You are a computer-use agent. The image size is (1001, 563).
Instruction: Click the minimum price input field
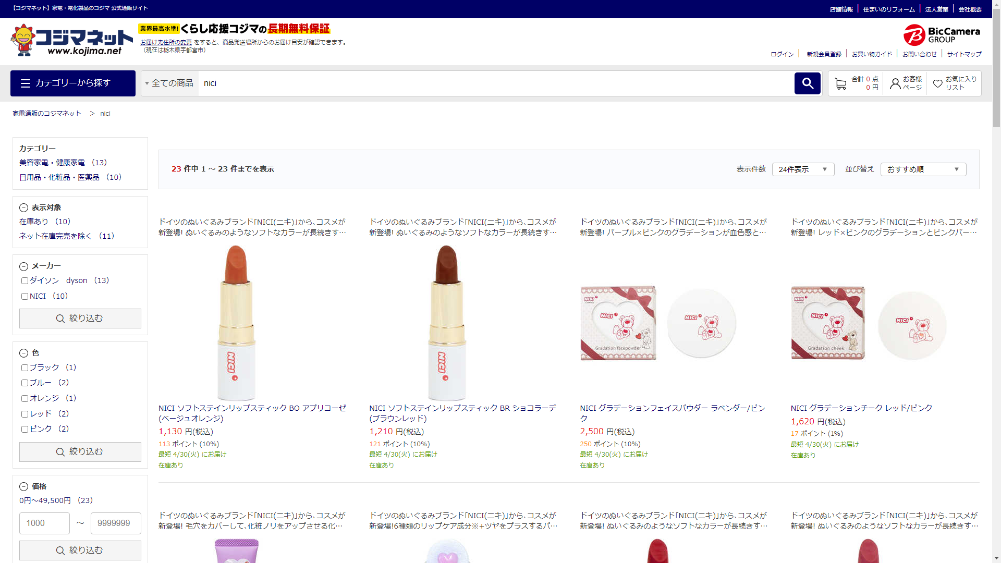[x=44, y=523]
